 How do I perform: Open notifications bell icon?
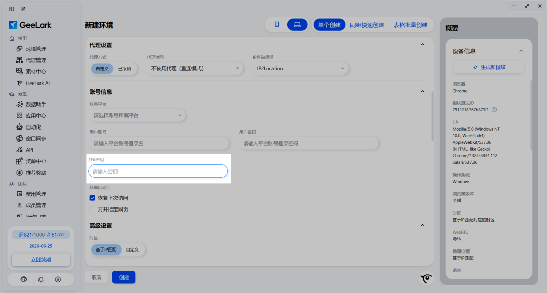41,279
